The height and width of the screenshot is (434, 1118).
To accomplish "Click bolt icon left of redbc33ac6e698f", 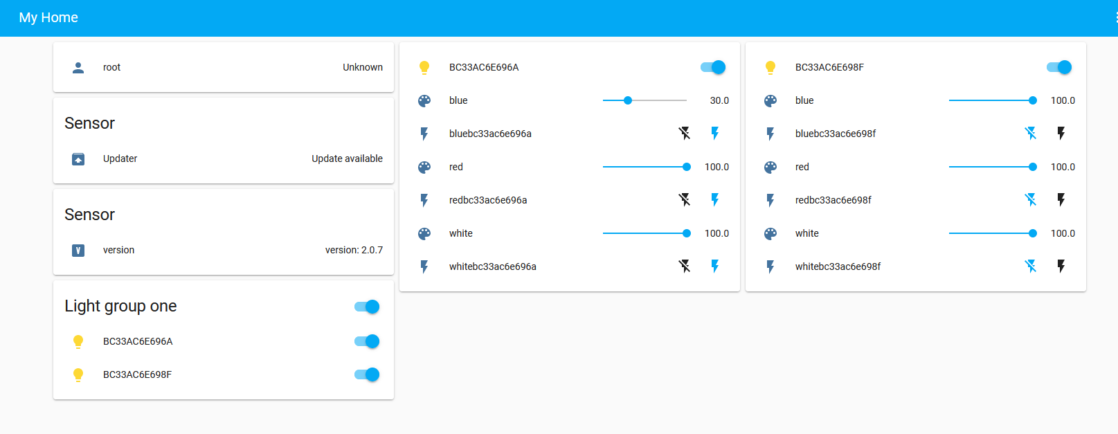I will click(770, 200).
